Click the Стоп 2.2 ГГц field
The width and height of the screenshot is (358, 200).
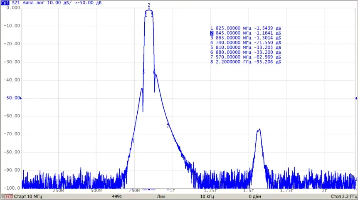[x=344, y=196]
